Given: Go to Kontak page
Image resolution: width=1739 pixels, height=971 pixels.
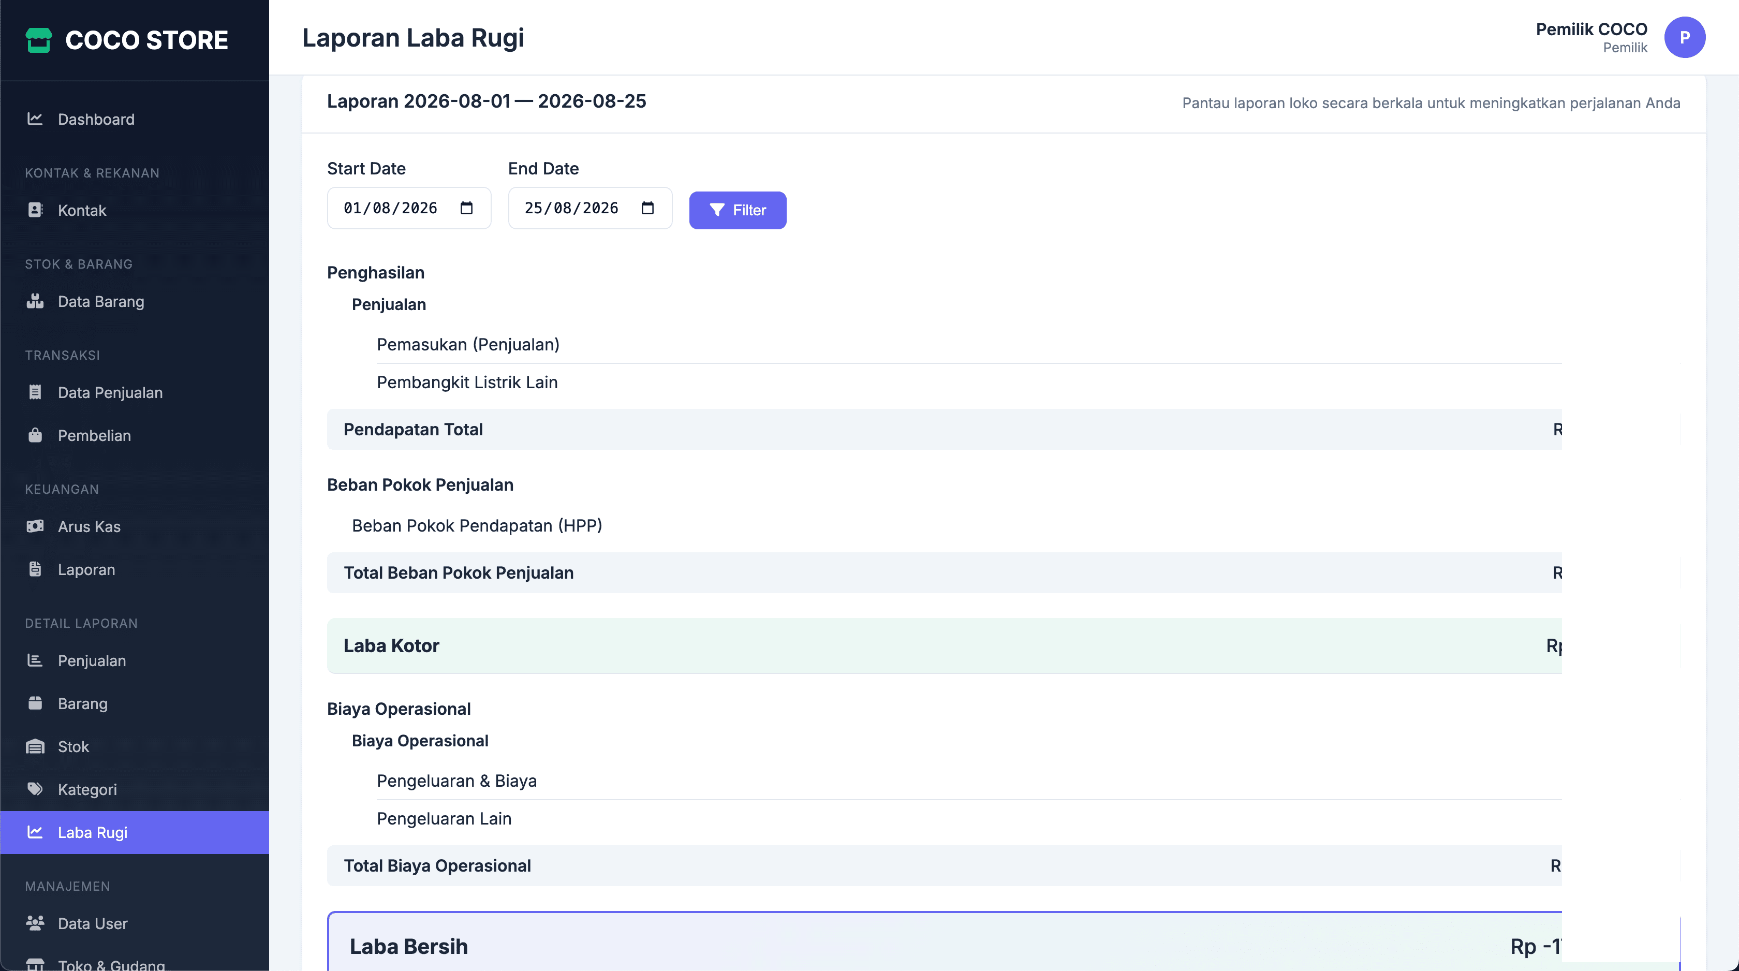Looking at the screenshot, I should tap(135, 210).
